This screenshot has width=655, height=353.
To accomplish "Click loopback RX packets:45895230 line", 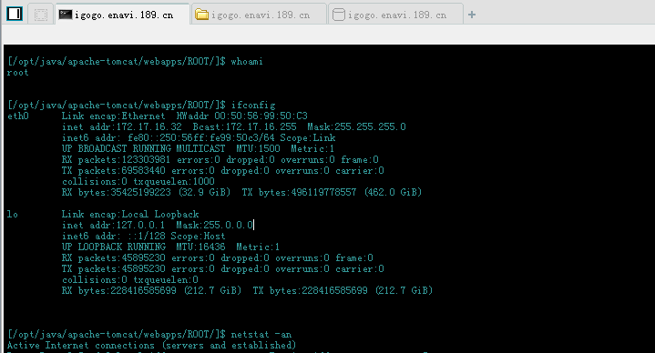I will point(217,257).
